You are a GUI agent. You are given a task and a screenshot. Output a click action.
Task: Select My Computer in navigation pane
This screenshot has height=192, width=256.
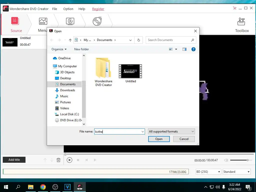67,66
